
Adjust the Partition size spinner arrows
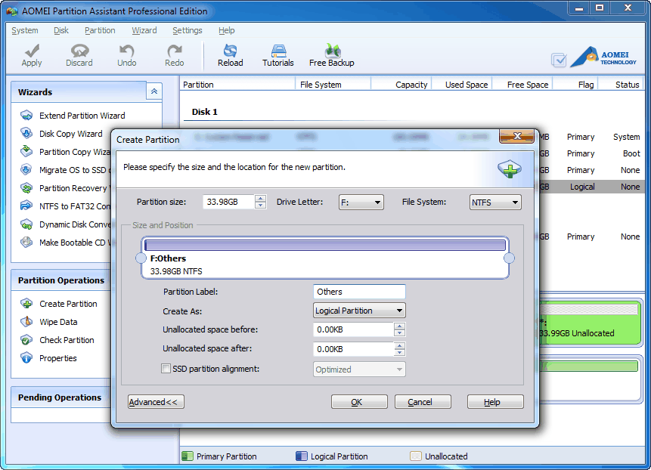(x=260, y=202)
